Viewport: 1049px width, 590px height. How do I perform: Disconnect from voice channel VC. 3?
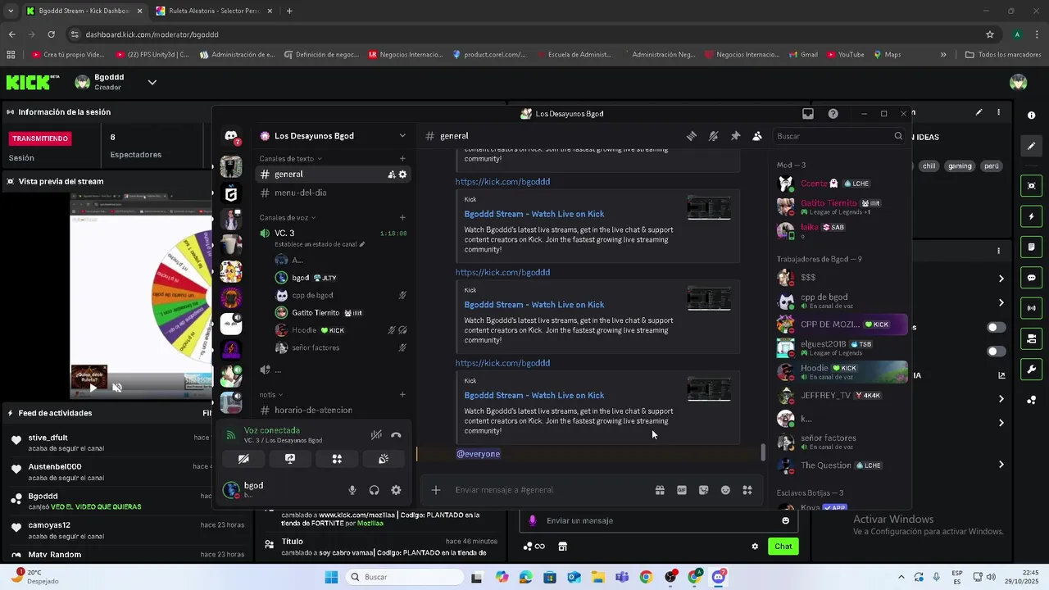[396, 435]
